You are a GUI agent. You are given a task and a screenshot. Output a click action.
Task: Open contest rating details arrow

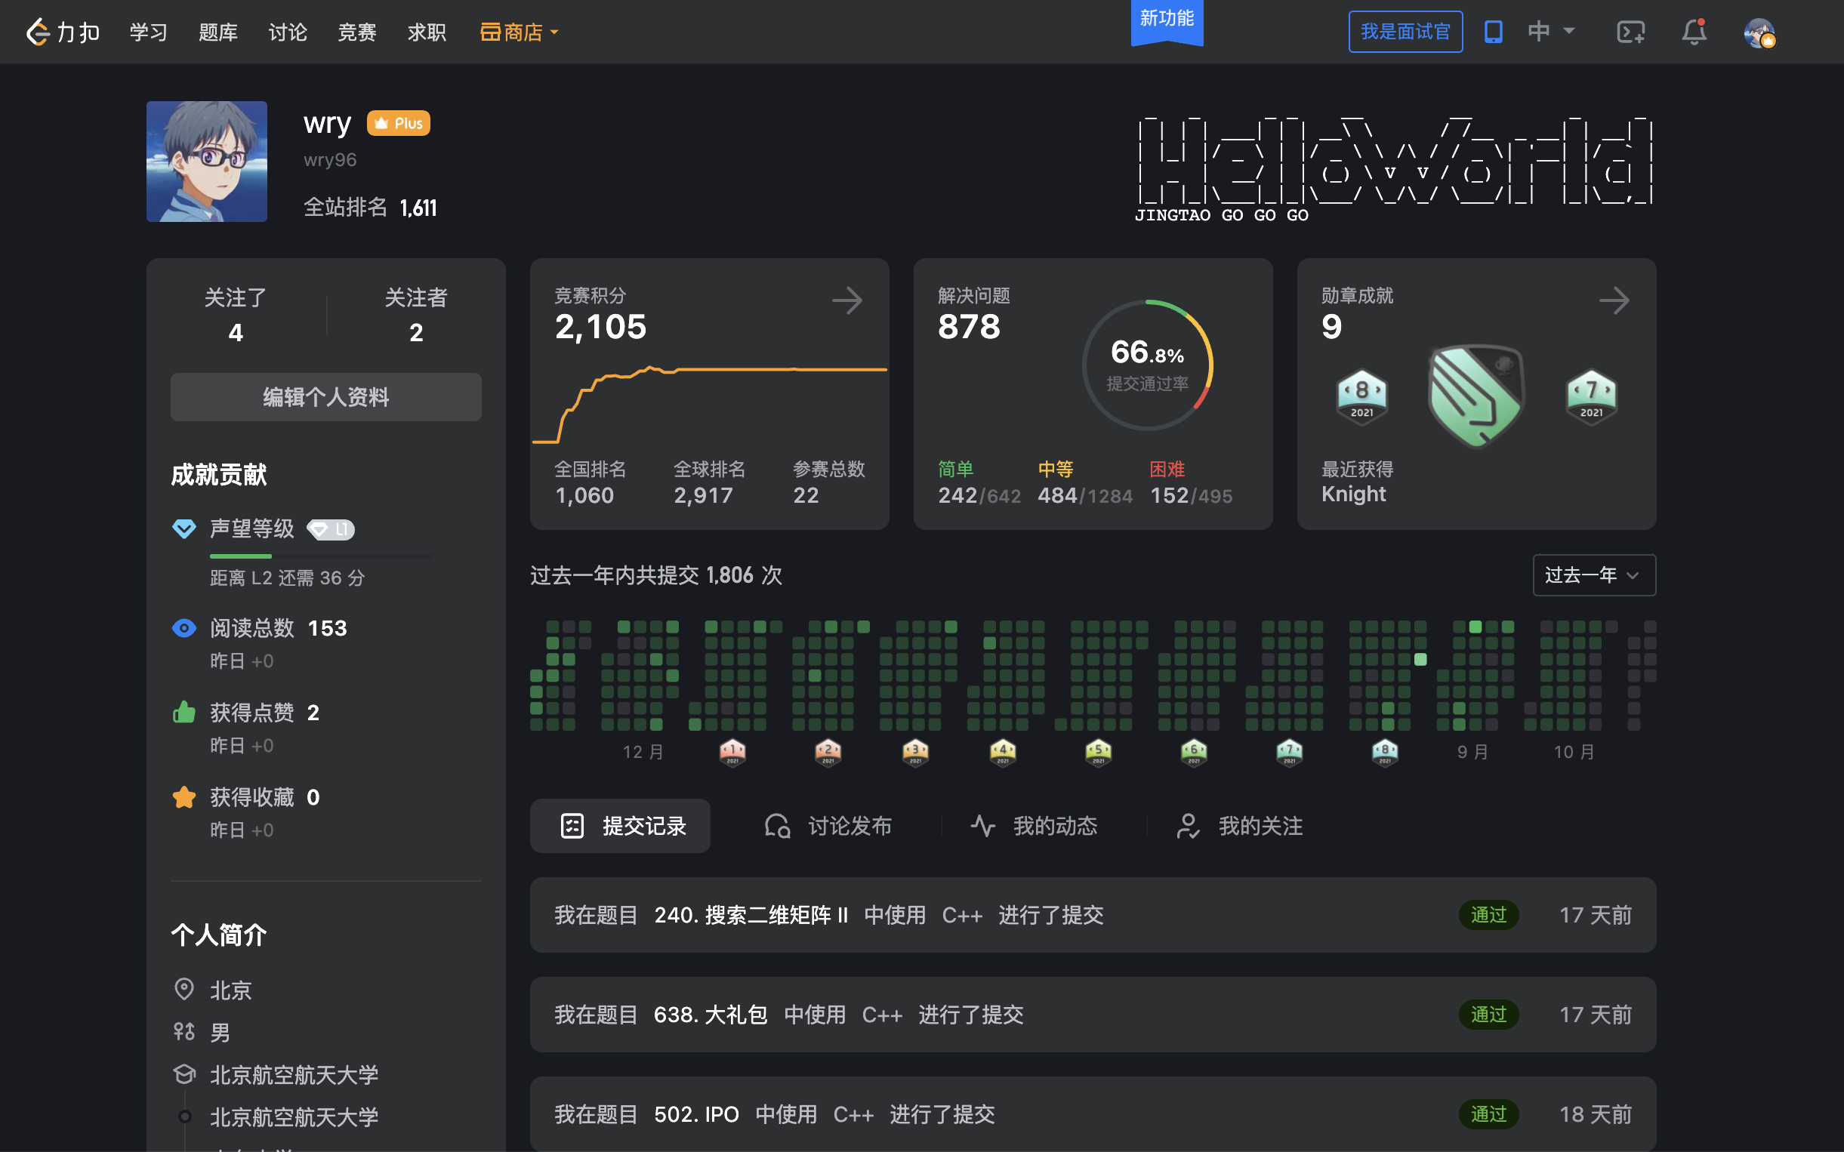(x=846, y=301)
